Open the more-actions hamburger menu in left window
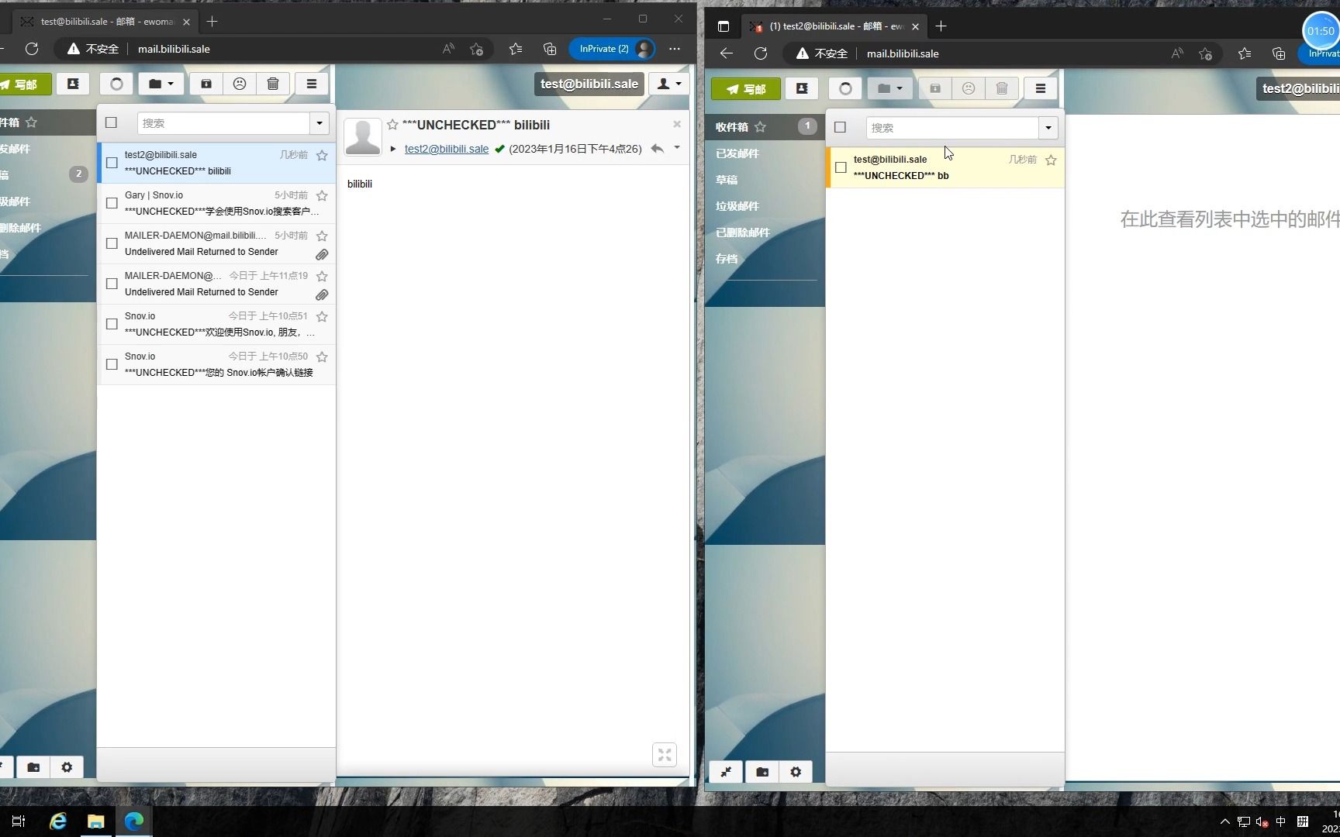 point(312,84)
